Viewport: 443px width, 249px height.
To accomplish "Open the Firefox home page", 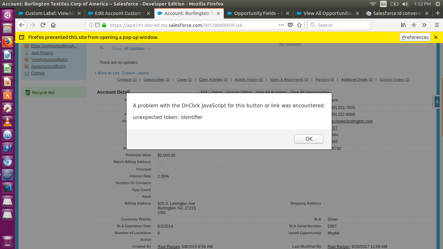I will [x=53, y=25].
